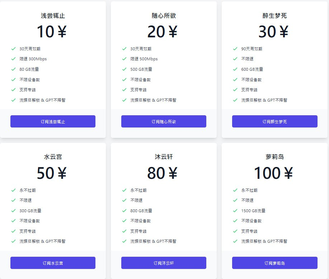
Task: Click the 80 ¥ price text
Action: [163, 173]
